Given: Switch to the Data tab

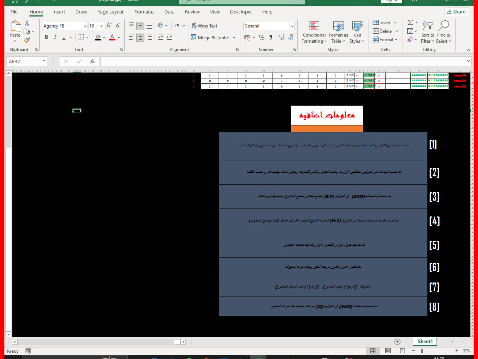Looking at the screenshot, I should pyautogui.click(x=170, y=12).
